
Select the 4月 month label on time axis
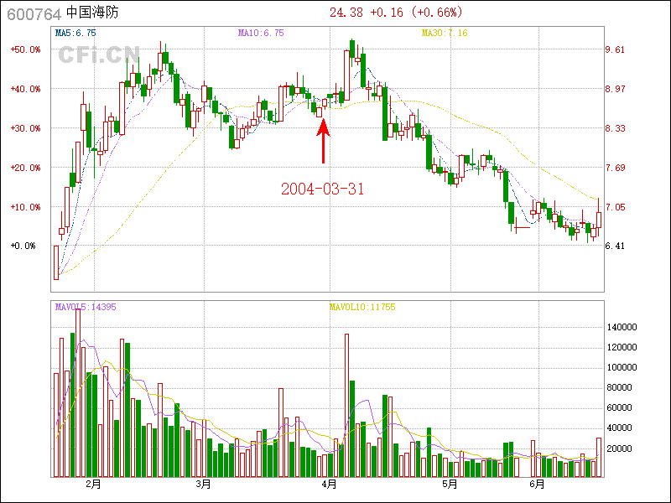coord(330,484)
